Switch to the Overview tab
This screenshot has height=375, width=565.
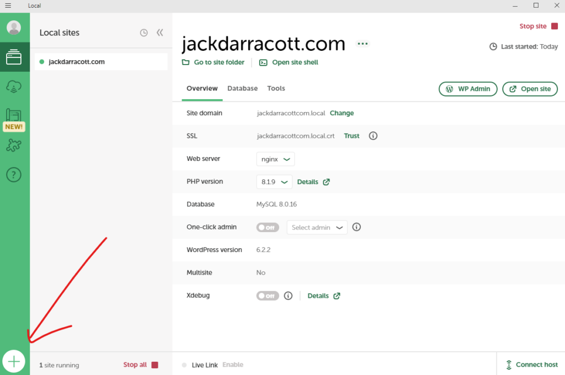[x=202, y=88]
